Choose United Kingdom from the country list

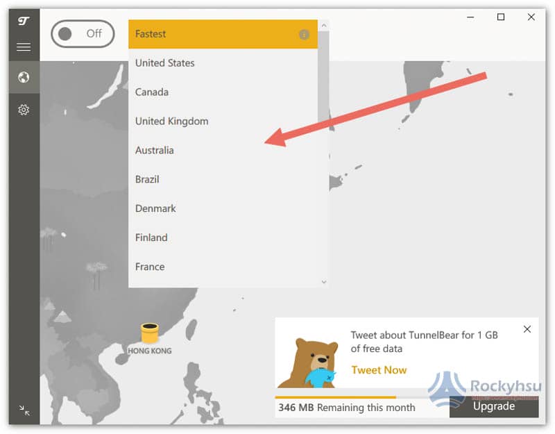point(223,121)
